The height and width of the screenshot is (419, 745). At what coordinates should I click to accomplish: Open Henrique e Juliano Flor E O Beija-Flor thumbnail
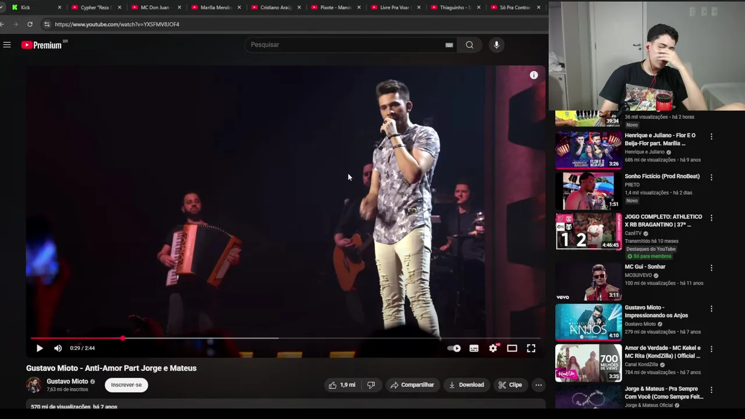click(x=588, y=150)
